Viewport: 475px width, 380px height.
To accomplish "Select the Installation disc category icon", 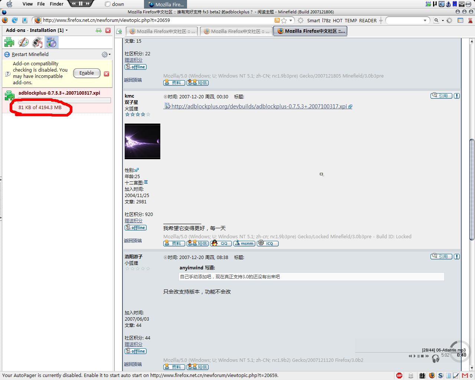I will pyautogui.click(x=52, y=42).
